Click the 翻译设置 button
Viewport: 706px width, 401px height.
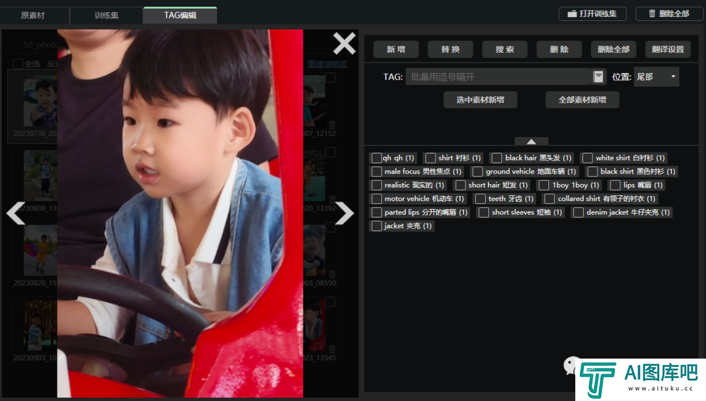667,49
